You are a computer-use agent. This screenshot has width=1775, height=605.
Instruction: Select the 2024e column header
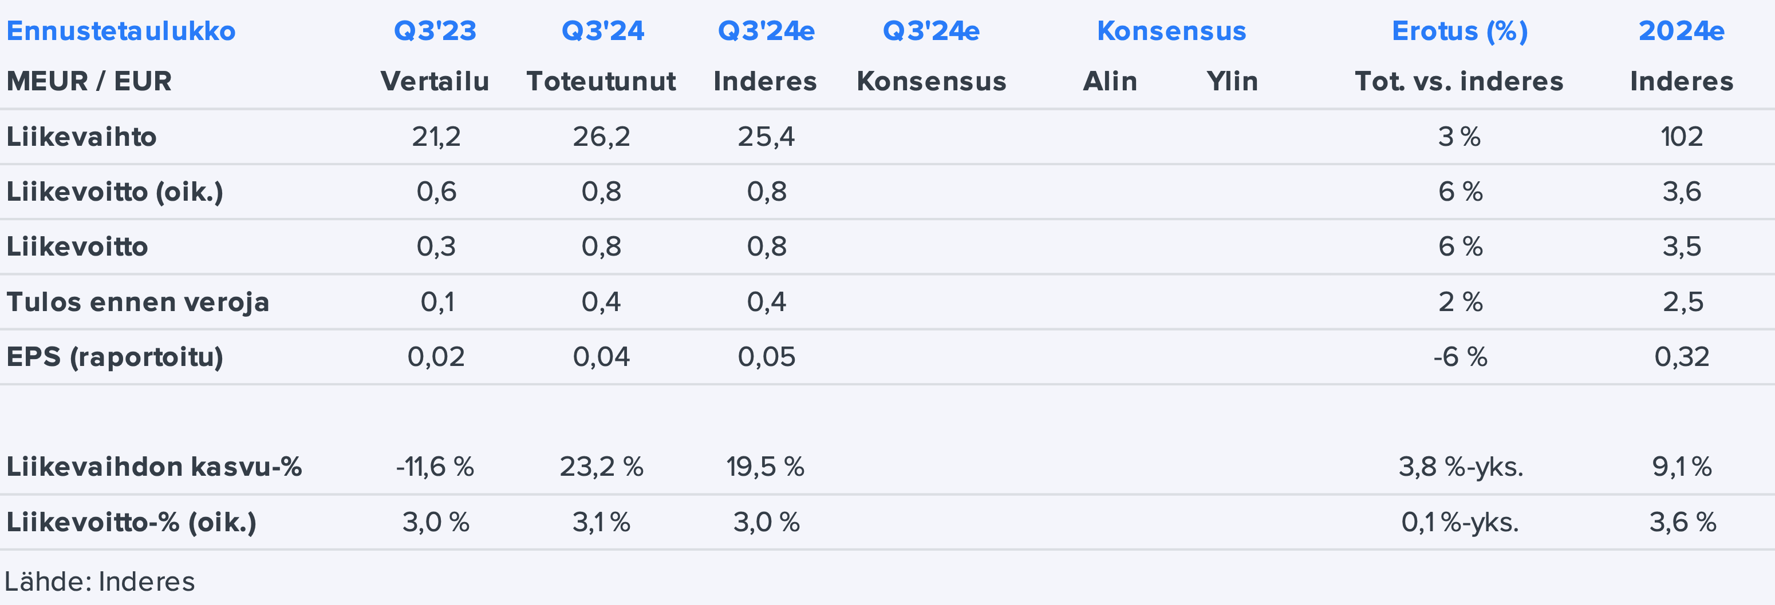point(1681,31)
